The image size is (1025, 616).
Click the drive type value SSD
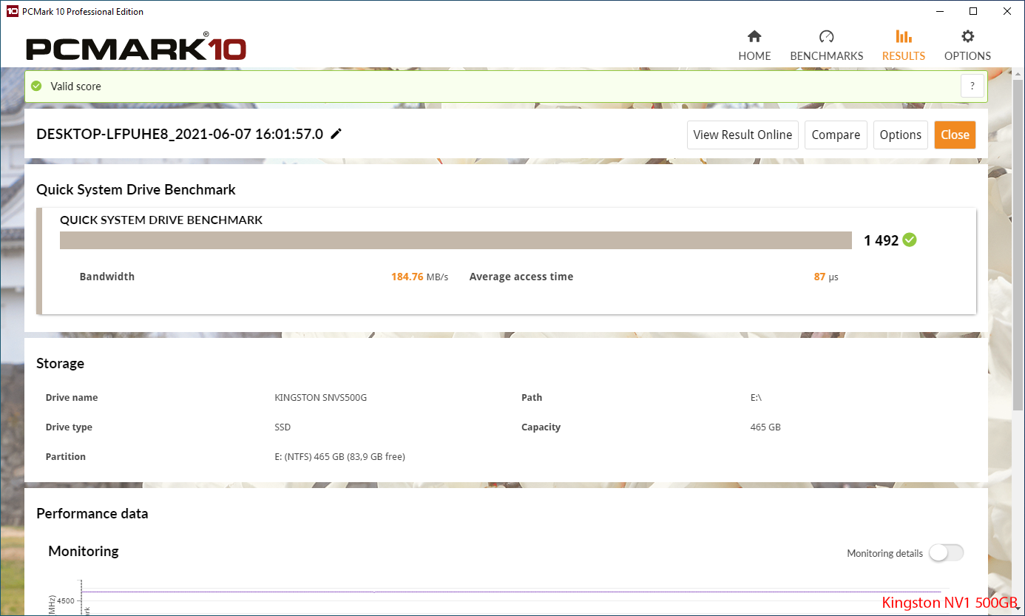coord(283,427)
